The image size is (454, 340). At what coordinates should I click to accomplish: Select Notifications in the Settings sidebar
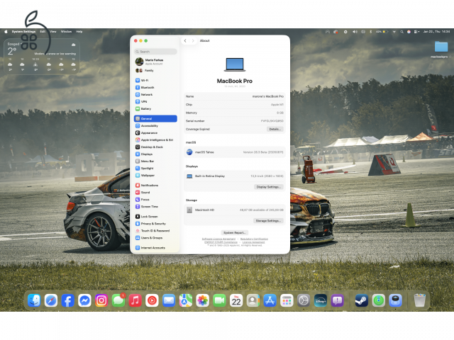point(155,185)
